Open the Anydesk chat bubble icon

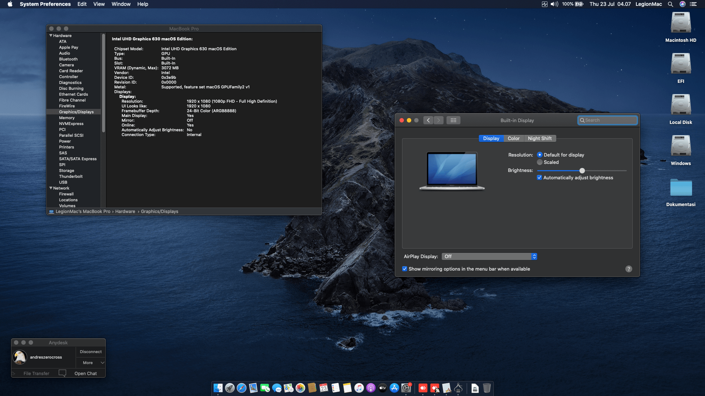pos(62,373)
